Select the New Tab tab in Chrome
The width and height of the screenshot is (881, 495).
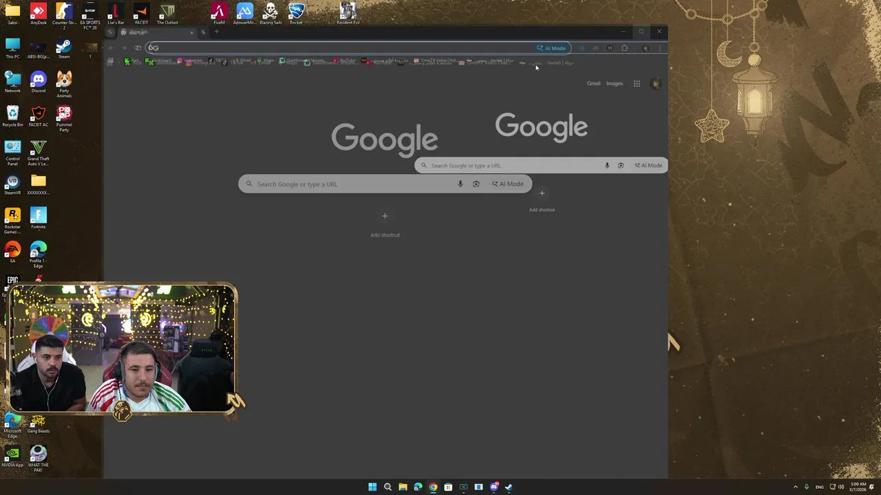158,32
